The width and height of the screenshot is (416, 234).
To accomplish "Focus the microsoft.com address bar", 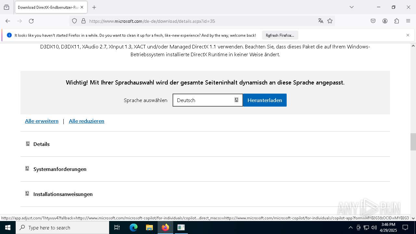I will 201,21.
